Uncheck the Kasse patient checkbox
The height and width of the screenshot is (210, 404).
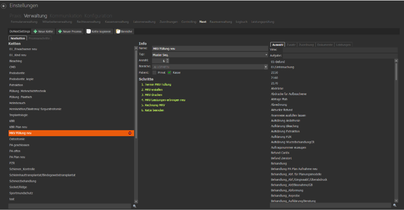170,73
